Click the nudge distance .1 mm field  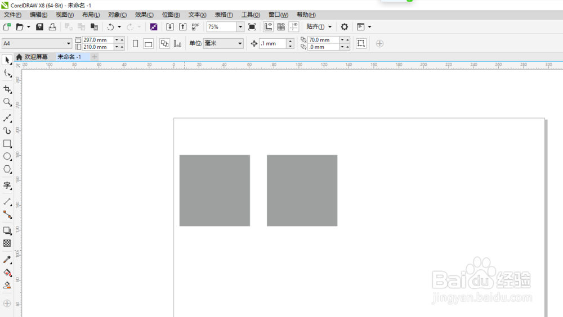[273, 43]
